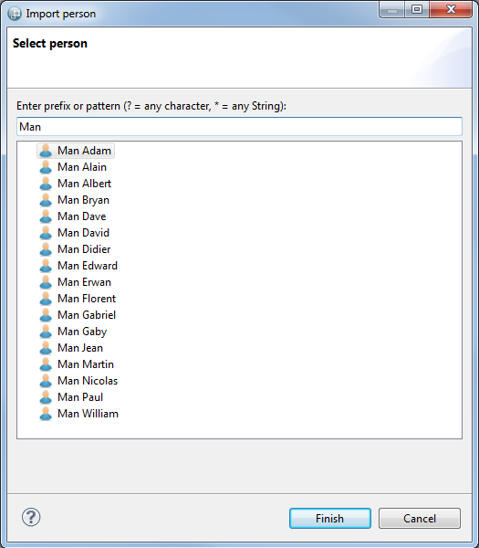Pick Man David from results
Image resolution: width=479 pixels, height=548 pixels.
[83, 233]
